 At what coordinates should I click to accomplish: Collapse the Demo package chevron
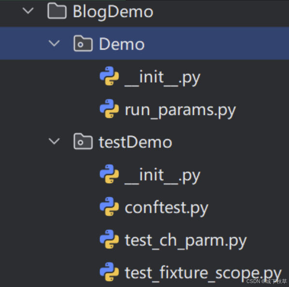[54, 43]
